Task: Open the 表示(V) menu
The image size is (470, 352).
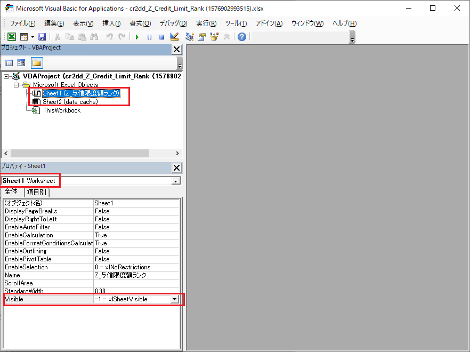Action: (x=83, y=23)
